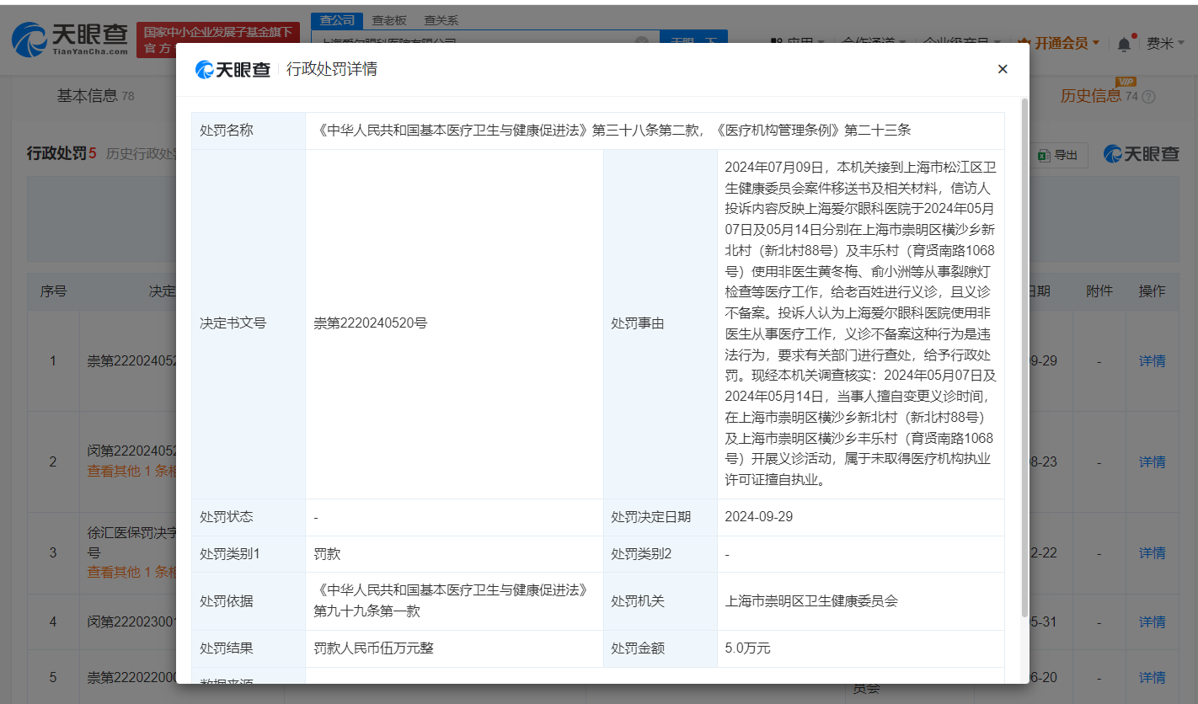Click 查看其他 1 条 under 徐汇医保罚决字
The width and height of the screenshot is (1198, 704).
[131, 573]
